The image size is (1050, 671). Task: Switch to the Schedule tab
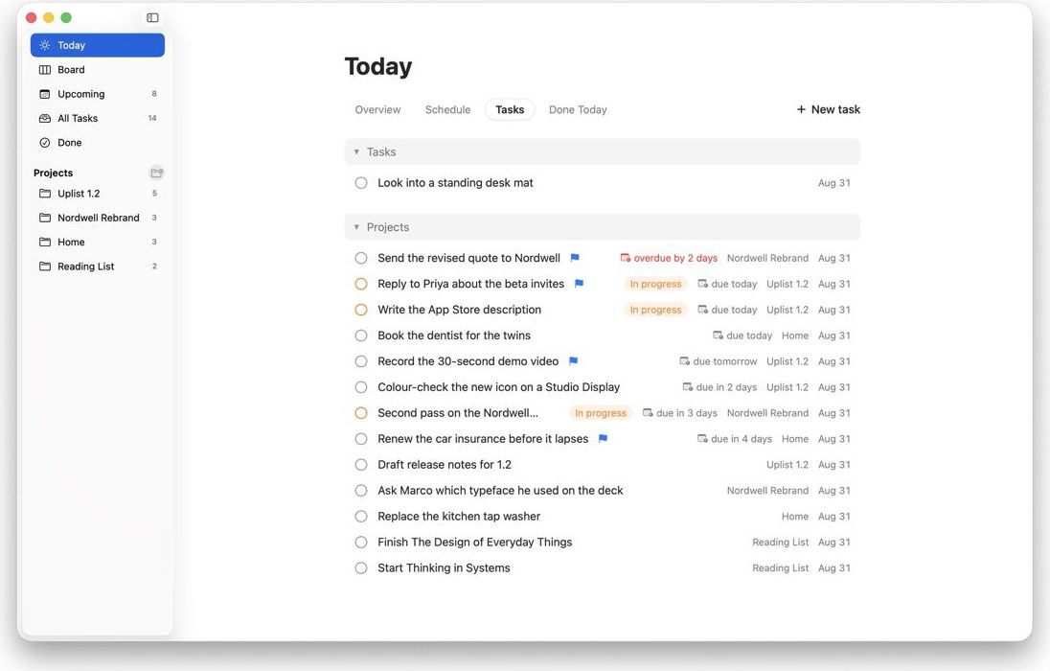click(x=447, y=109)
